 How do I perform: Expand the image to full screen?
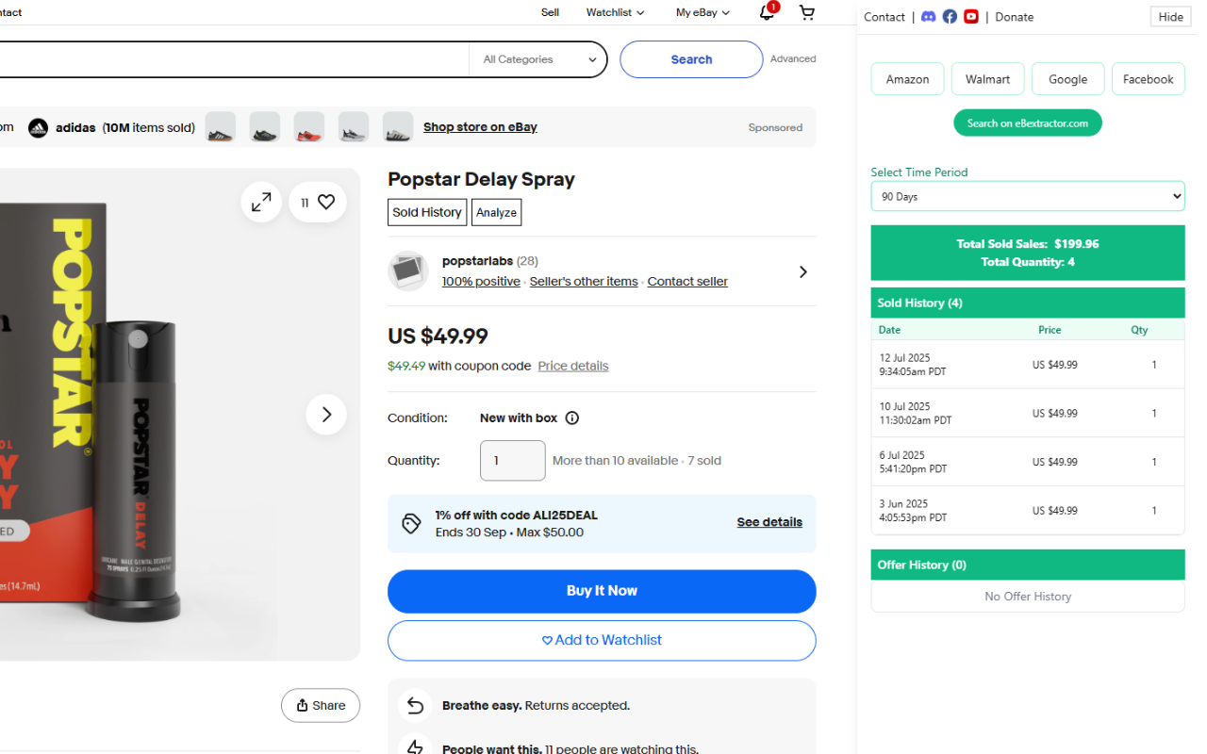click(261, 201)
